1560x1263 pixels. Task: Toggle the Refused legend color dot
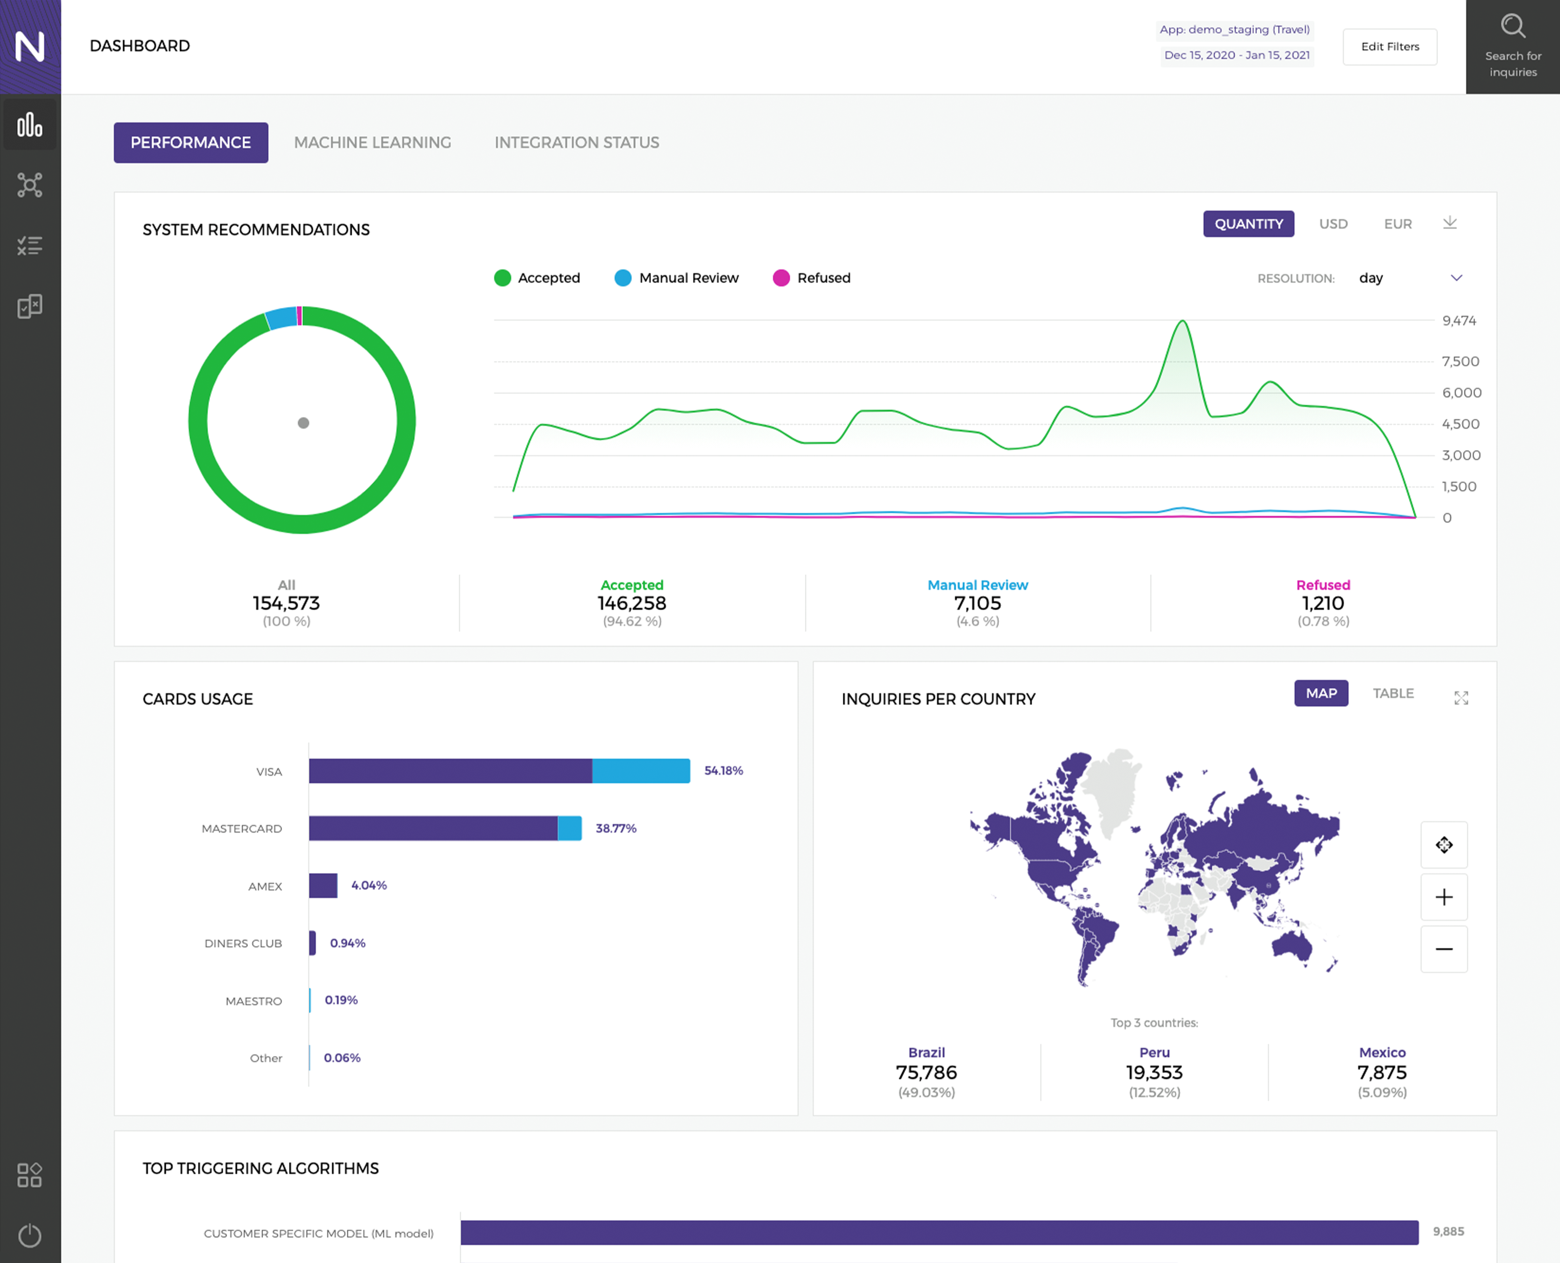point(780,278)
